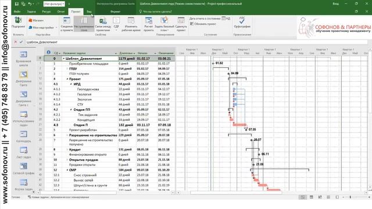Open Сведения о проекте dialog
The height and width of the screenshot is (209, 372).
point(67,24)
